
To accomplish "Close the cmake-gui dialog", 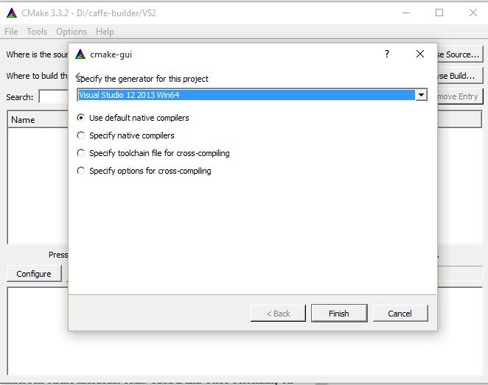I will 420,54.
